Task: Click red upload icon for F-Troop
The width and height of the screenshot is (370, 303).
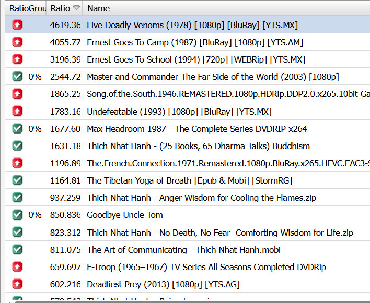Action: (x=17, y=267)
